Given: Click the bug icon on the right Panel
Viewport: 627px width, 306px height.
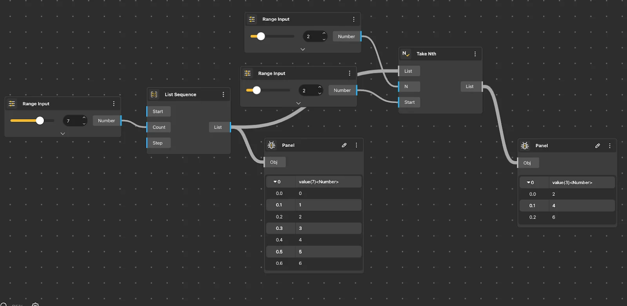Looking at the screenshot, I should [525, 146].
